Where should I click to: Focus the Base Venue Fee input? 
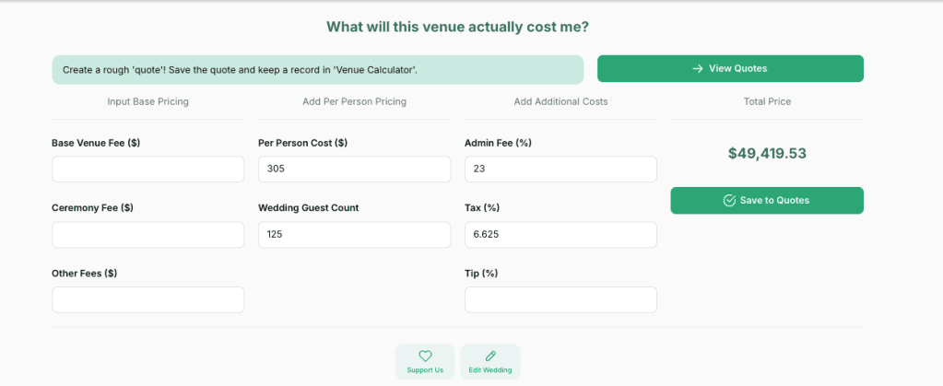click(x=148, y=170)
